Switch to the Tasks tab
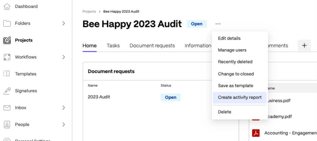The width and height of the screenshot is (317, 141). 113,46
